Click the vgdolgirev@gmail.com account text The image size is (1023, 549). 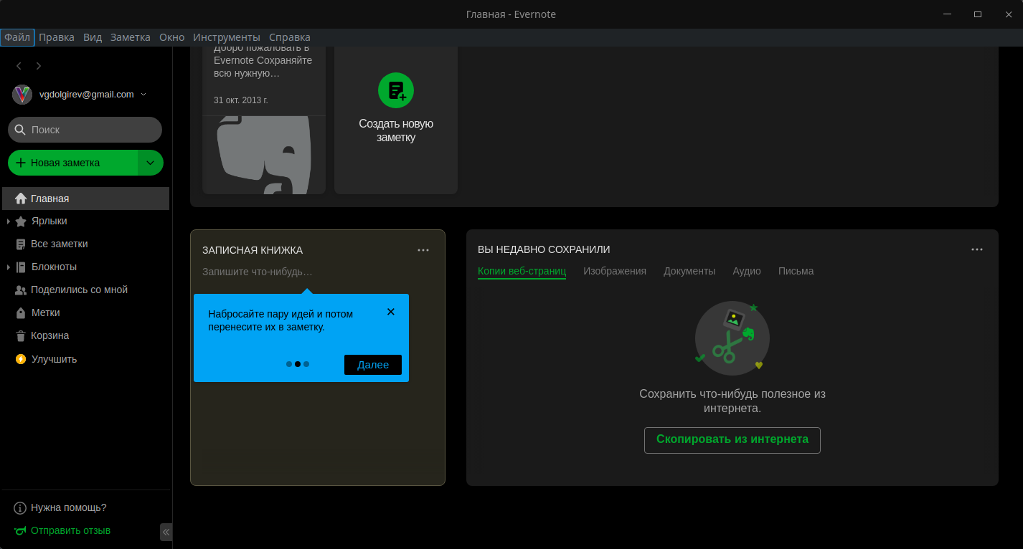pyautogui.click(x=87, y=95)
